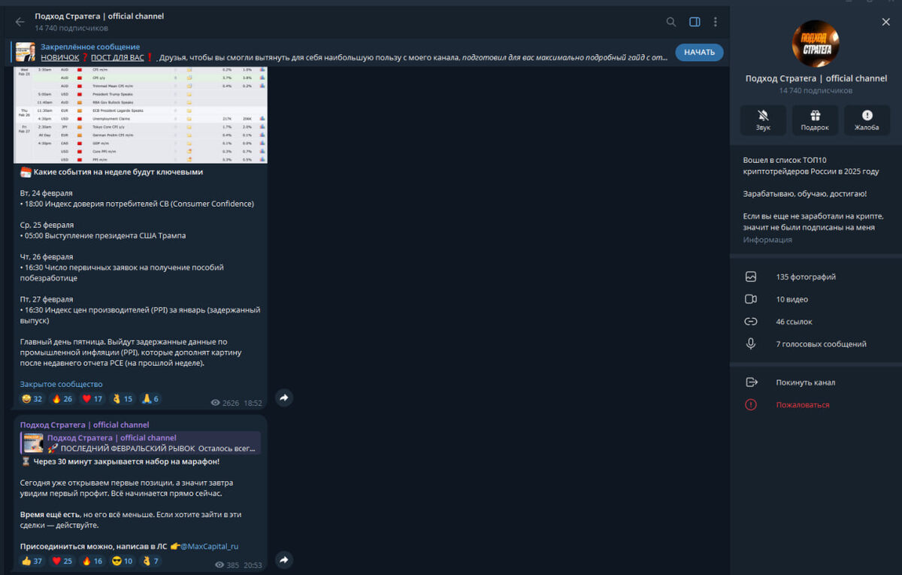This screenshot has height=575, width=902.
Task: Forward the 18:52 post via share arrow
Action: coord(283,398)
